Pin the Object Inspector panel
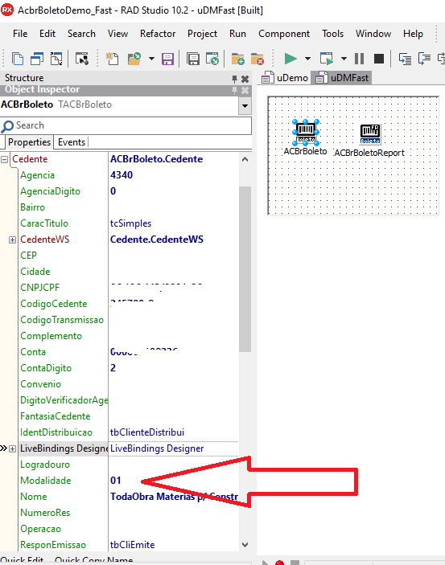Screen dimensions: 445x565 pyautogui.click(x=235, y=90)
